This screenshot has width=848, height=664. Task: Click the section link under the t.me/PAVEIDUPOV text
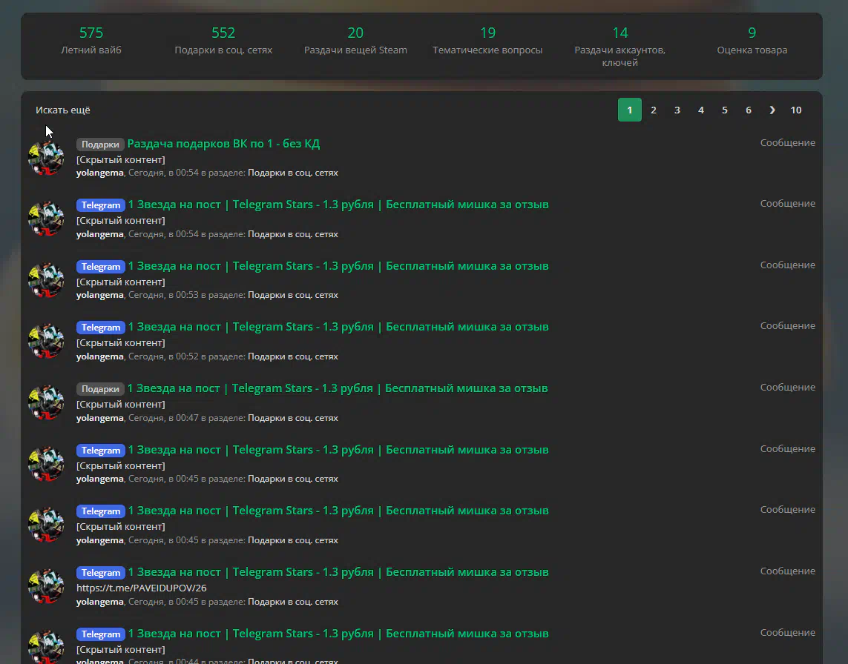[x=292, y=602]
